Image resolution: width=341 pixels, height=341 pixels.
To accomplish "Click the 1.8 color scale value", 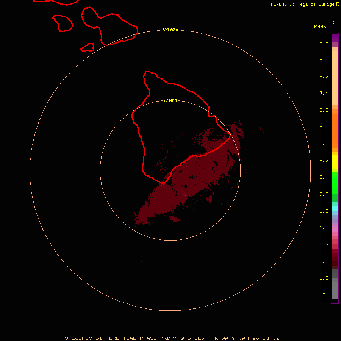I will tap(324, 211).
